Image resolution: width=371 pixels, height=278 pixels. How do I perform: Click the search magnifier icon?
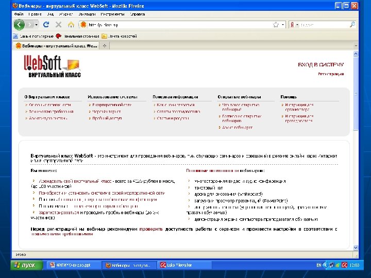click(x=352, y=25)
